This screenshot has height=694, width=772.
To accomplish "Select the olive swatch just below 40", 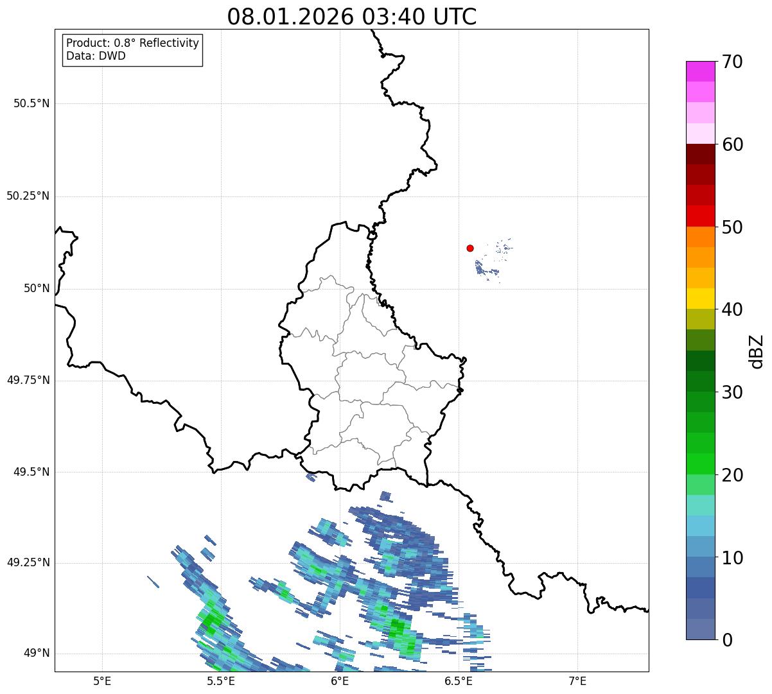I will pyautogui.click(x=700, y=319).
